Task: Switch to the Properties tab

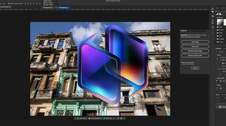Action: (x=218, y=49)
